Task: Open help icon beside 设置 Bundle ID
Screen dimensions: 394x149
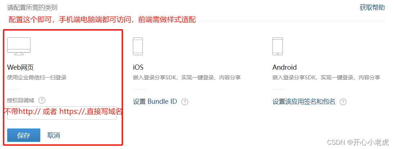Action: pyautogui.click(x=185, y=102)
